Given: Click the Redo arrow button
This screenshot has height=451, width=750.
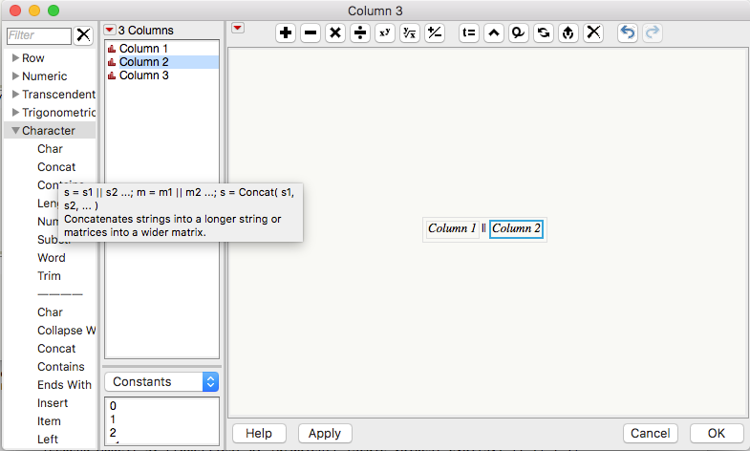Looking at the screenshot, I should pos(653,33).
